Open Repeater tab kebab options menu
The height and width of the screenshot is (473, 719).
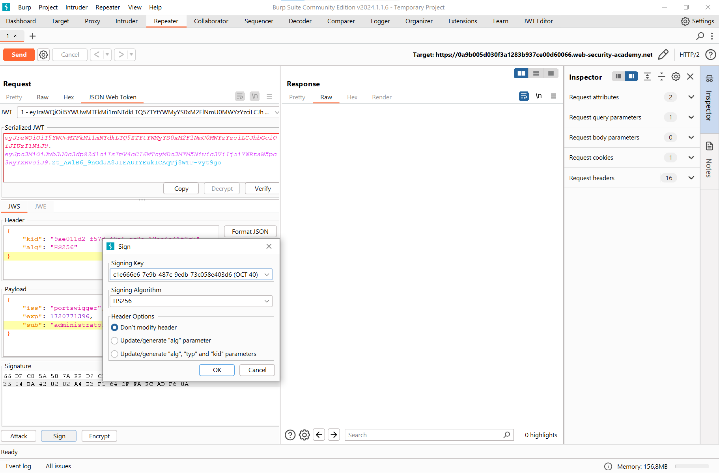(x=712, y=36)
